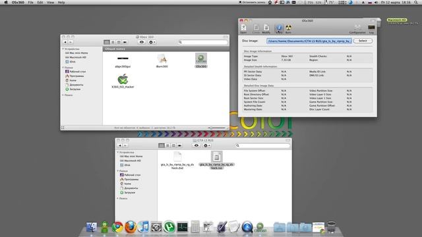Collapse the Devices section in Xbox 360 sidebar

(63, 49)
